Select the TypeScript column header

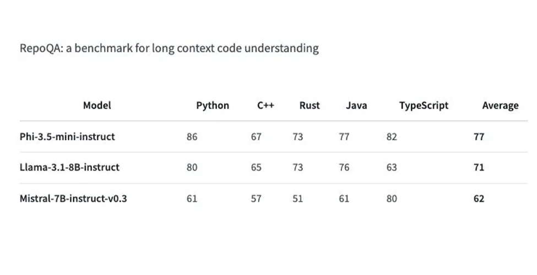(x=424, y=106)
